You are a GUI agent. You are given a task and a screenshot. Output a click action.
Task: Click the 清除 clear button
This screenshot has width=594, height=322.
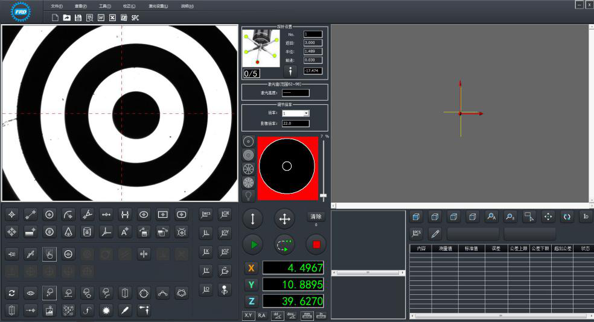[316, 216]
